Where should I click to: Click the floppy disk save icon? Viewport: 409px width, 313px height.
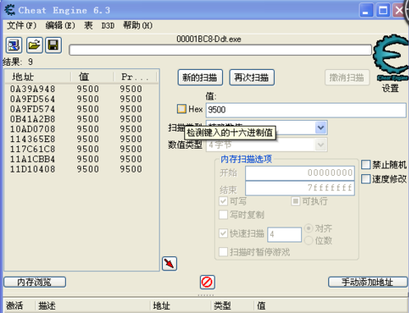coord(53,45)
